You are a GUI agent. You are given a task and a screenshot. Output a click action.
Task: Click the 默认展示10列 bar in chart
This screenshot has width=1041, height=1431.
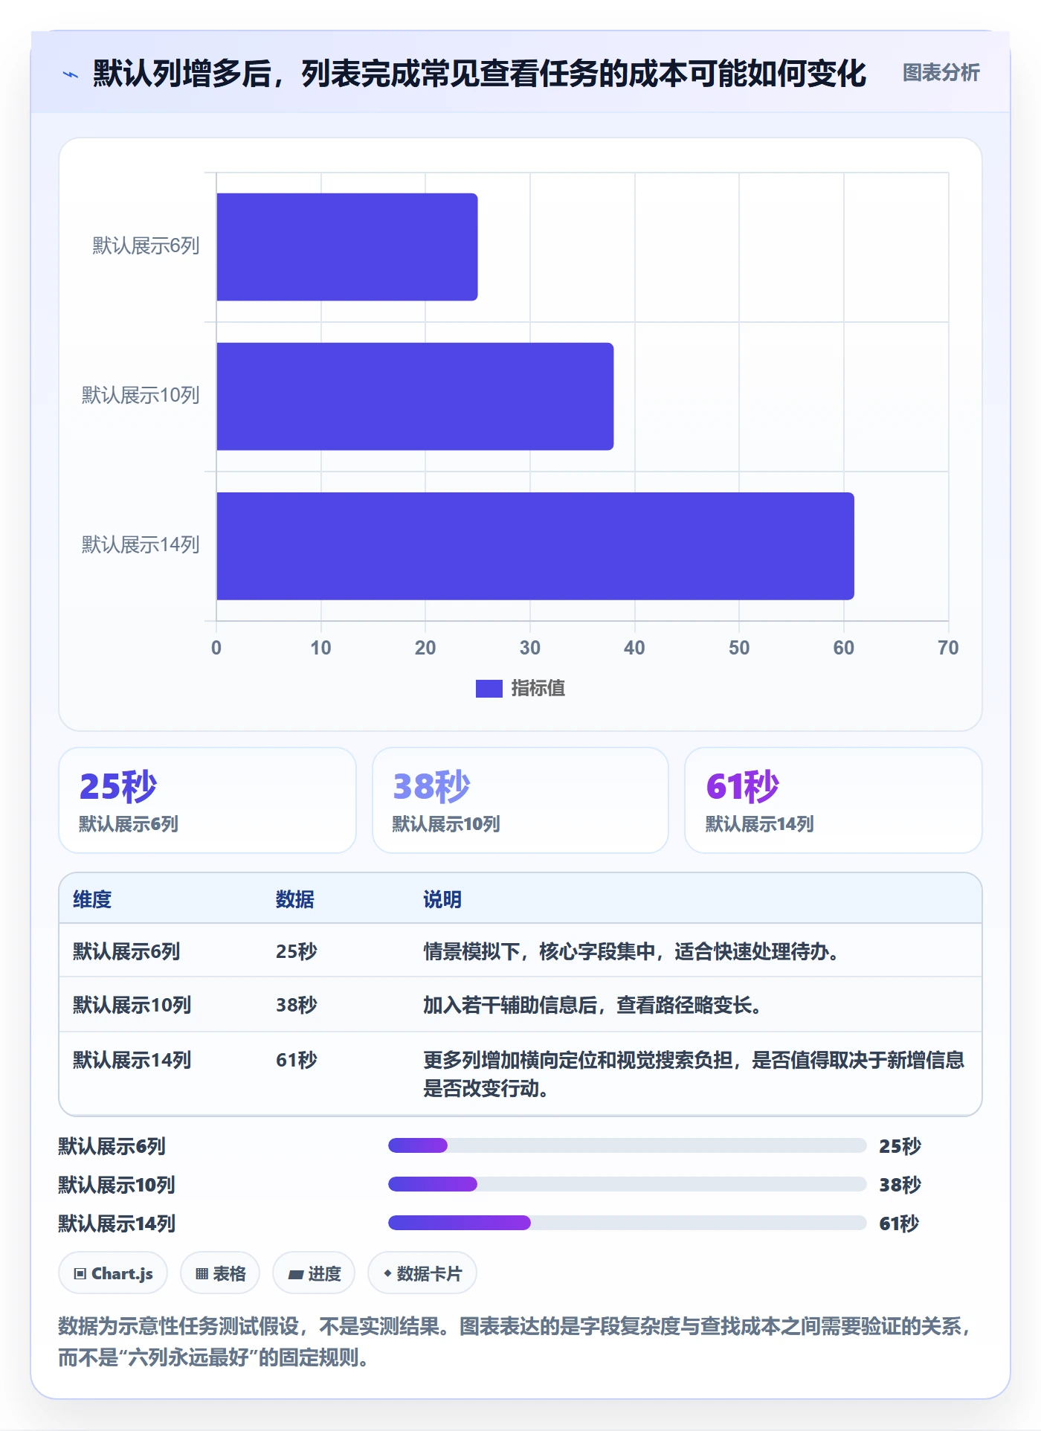click(x=415, y=396)
